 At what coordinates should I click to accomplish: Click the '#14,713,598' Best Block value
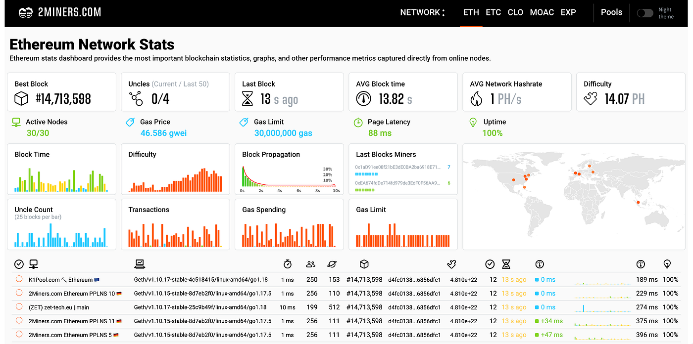[63, 99]
